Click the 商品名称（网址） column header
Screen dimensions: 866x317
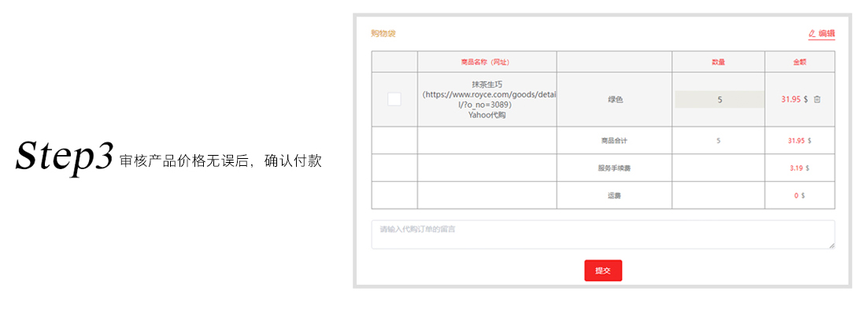tap(487, 62)
